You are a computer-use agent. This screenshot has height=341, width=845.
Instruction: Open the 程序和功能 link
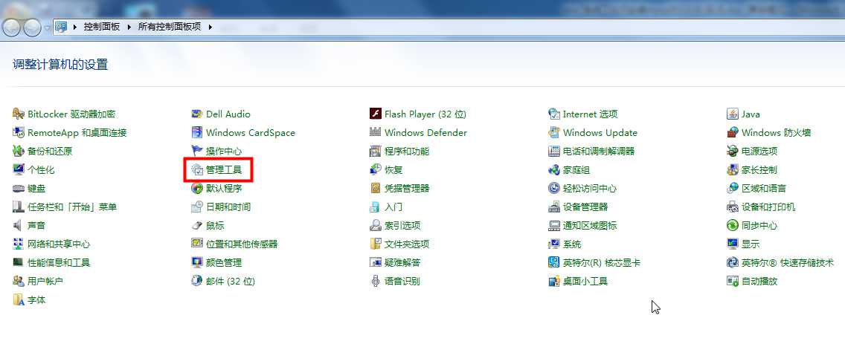[407, 151]
